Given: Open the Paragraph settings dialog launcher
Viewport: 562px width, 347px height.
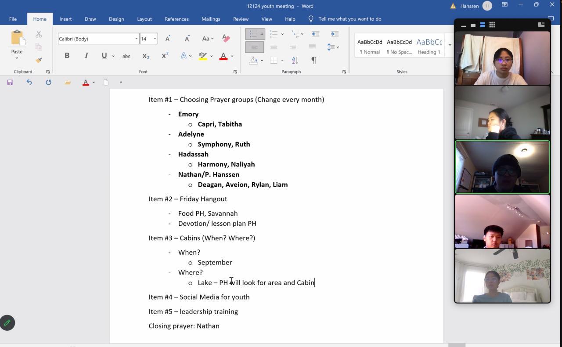Looking at the screenshot, I should tap(344, 72).
